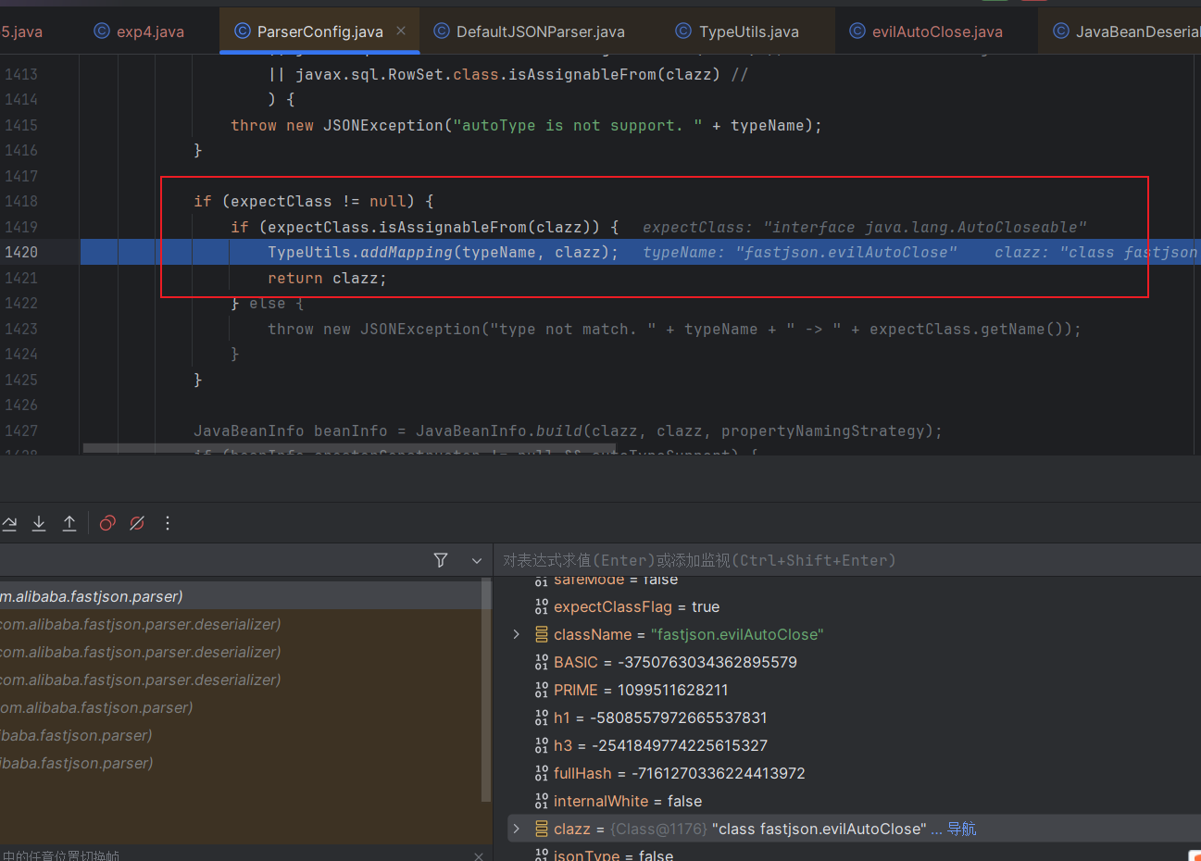Click line number 1415 in gutter
Image resolution: width=1201 pixels, height=861 pixels.
click(21, 125)
